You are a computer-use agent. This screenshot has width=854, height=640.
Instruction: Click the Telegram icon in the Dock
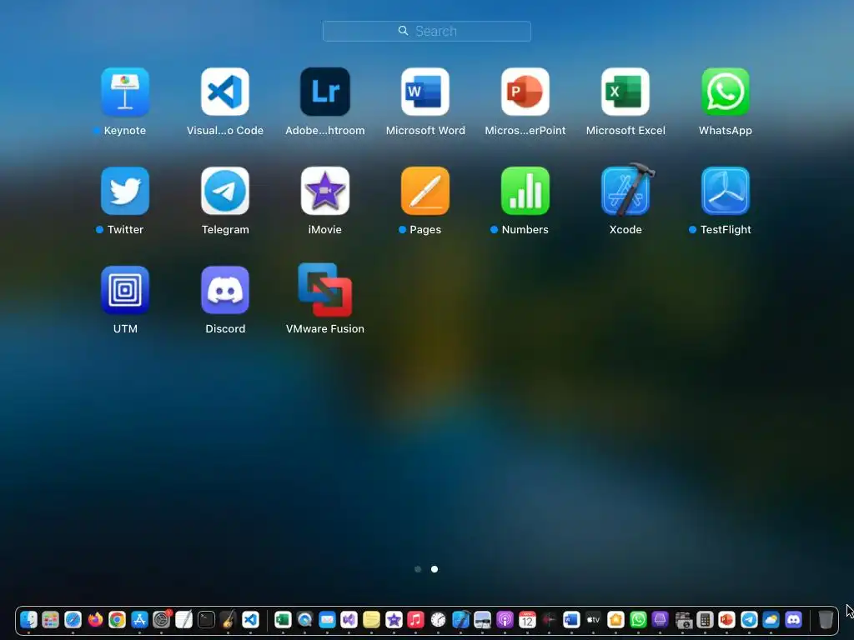pos(749,619)
